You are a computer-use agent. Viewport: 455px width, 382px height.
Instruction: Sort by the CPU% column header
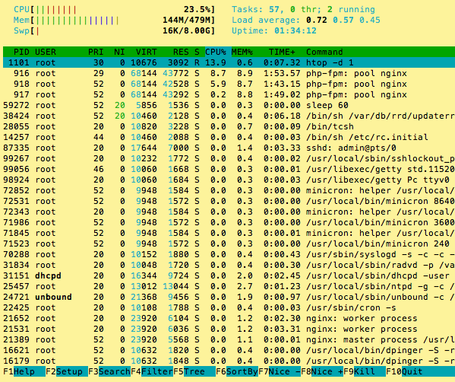click(x=216, y=52)
